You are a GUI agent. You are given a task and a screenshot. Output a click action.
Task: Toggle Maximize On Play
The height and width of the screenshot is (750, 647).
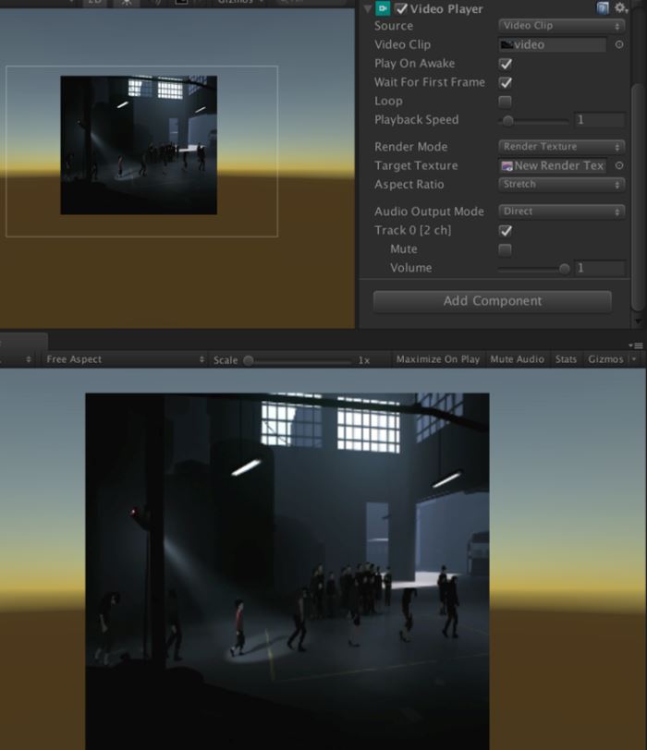(x=437, y=359)
